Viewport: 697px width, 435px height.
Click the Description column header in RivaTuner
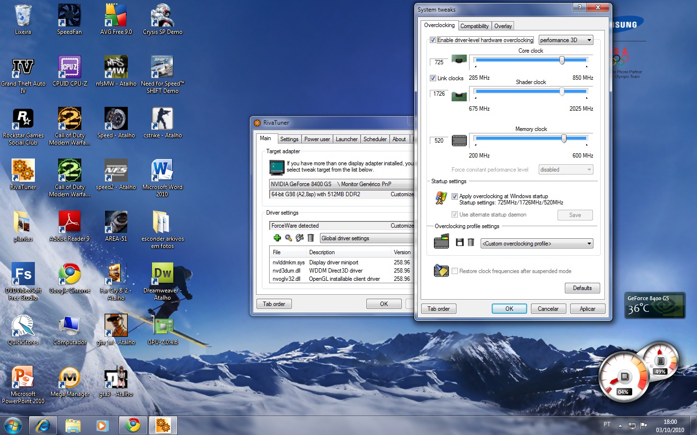(348, 252)
